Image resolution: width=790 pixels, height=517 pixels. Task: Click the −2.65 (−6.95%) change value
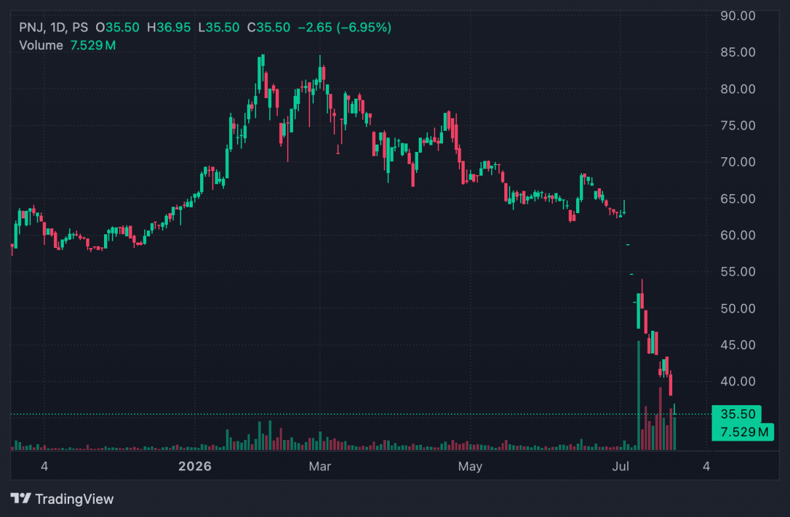(344, 28)
